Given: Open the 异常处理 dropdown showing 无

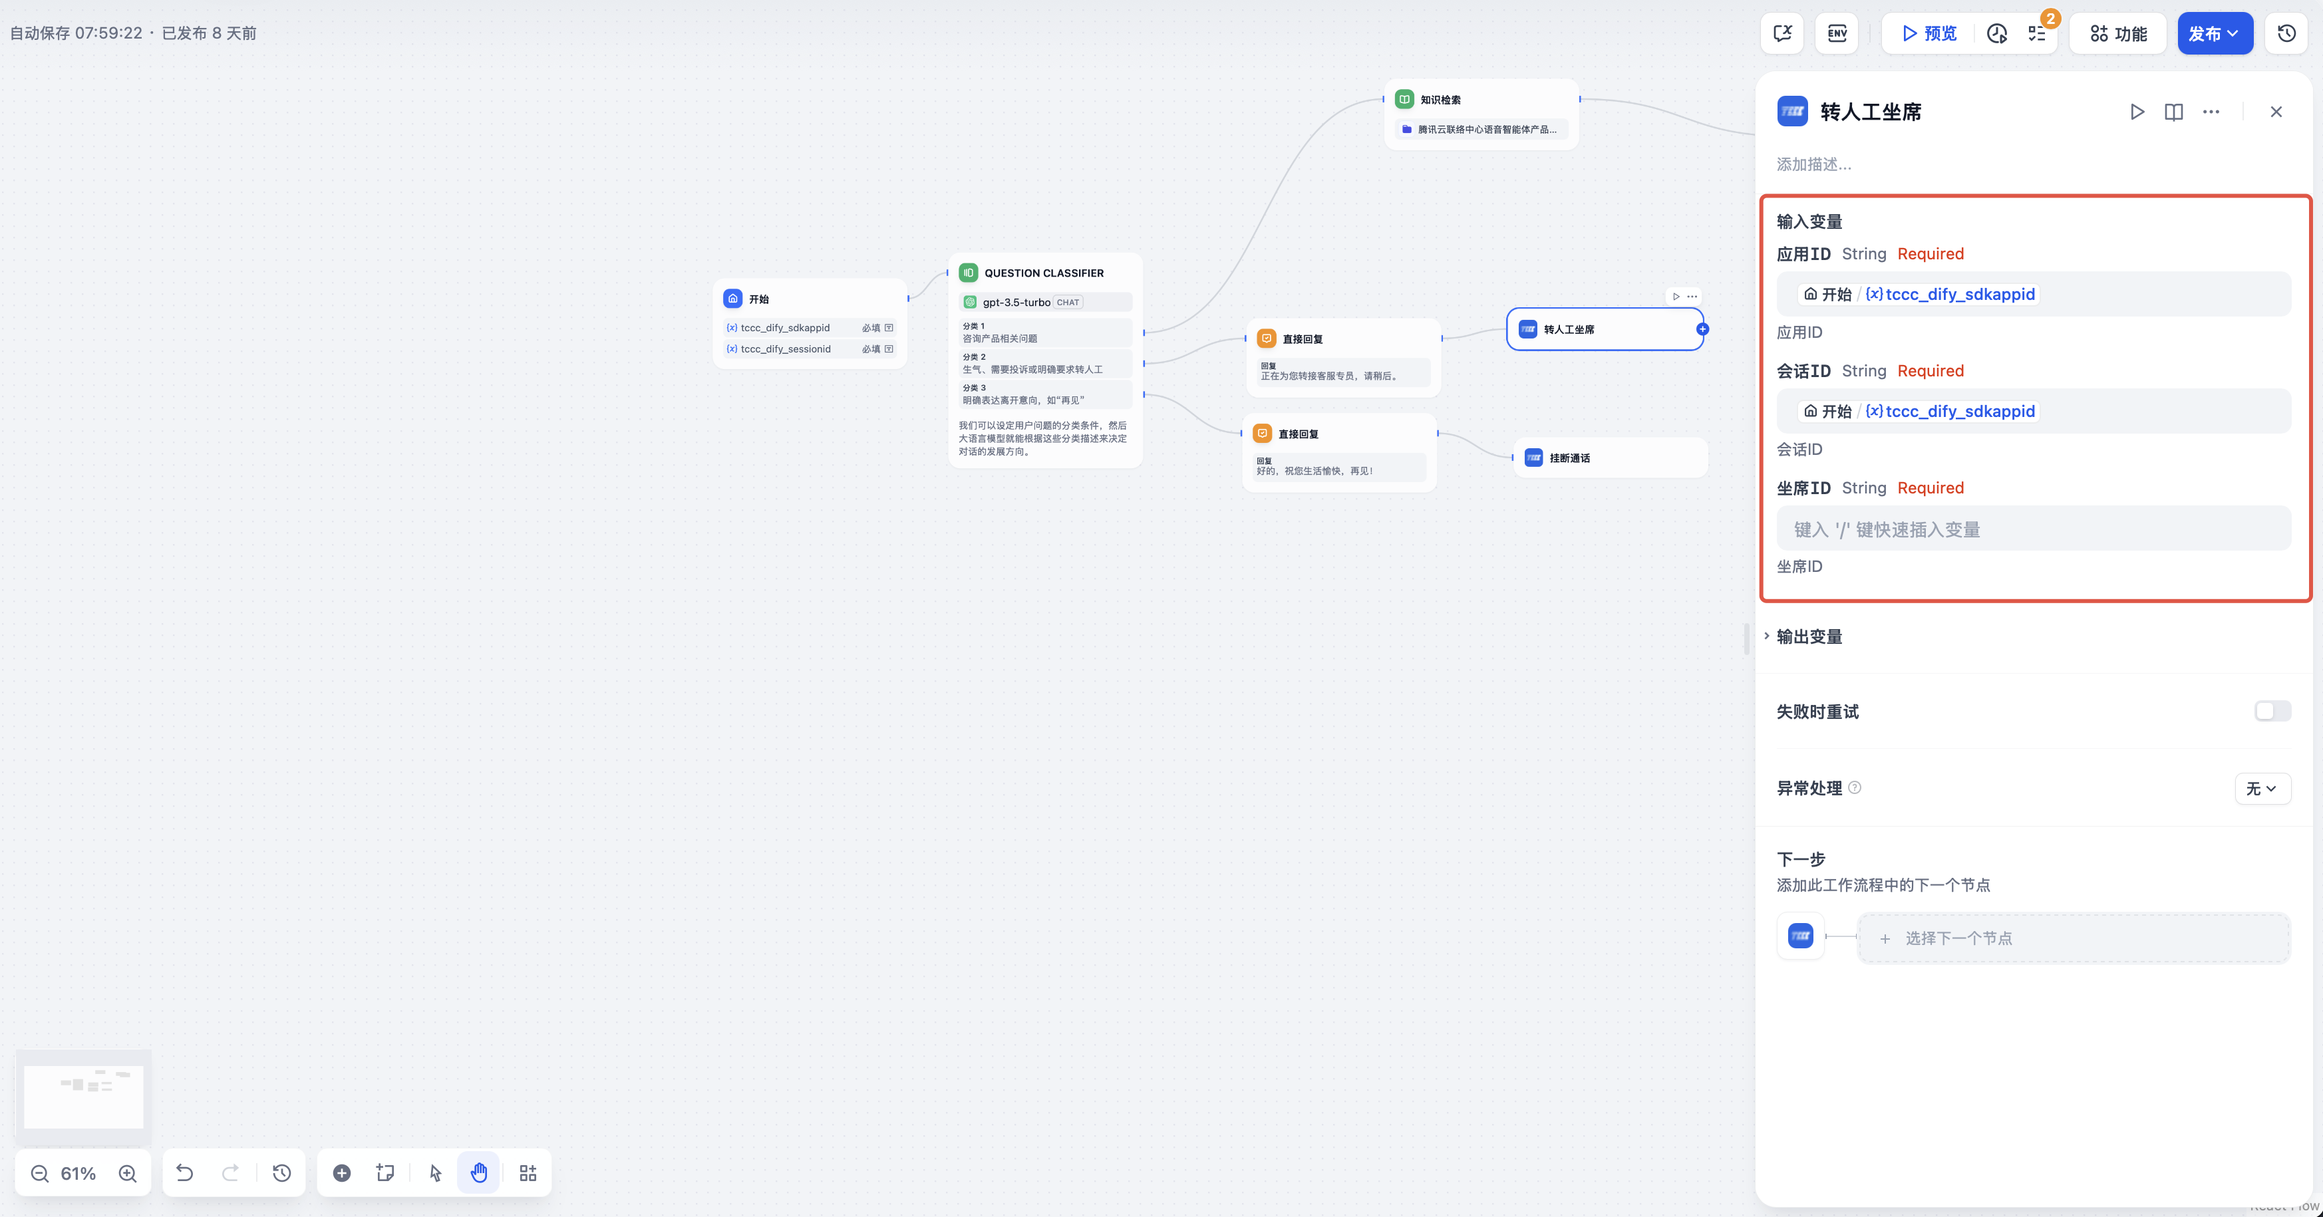Looking at the screenshot, I should point(2262,789).
